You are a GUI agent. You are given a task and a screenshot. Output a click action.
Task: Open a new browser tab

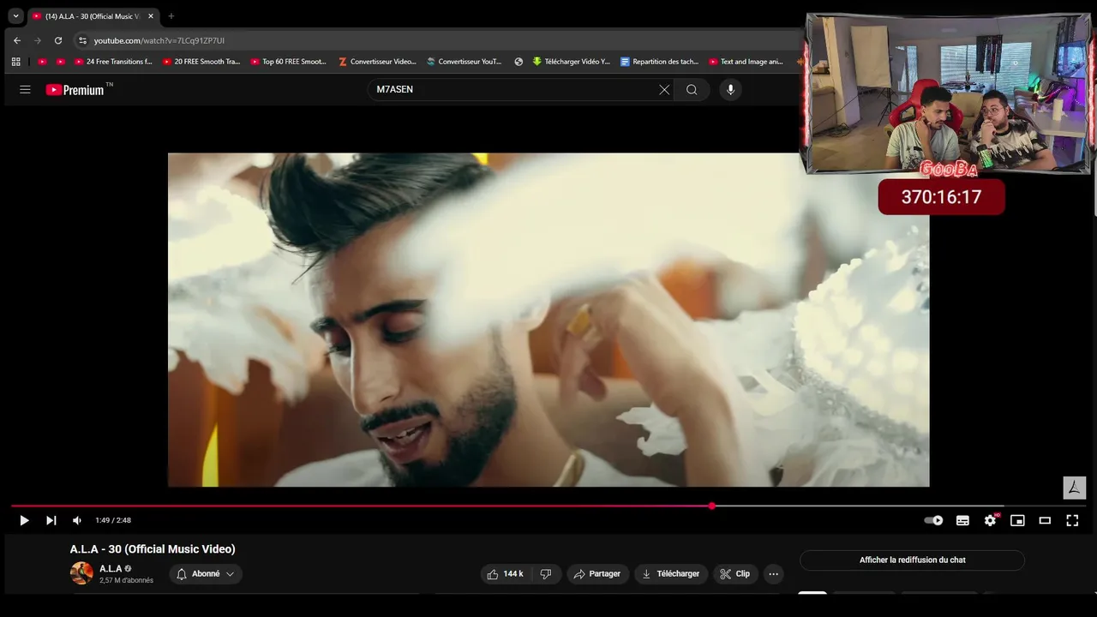[x=171, y=16]
